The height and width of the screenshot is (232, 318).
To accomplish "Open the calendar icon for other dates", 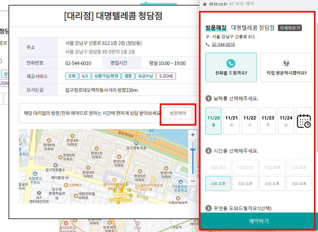I will (304, 121).
